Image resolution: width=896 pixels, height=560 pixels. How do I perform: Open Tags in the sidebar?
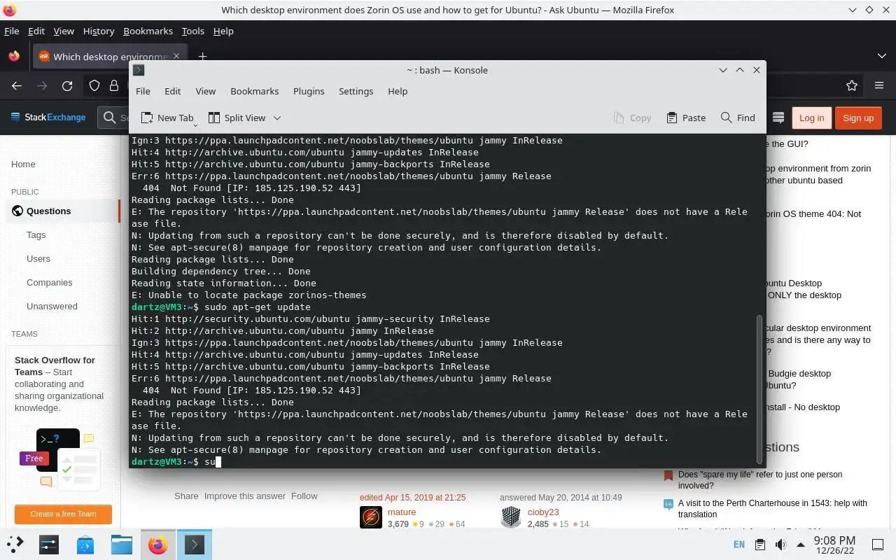(x=36, y=234)
